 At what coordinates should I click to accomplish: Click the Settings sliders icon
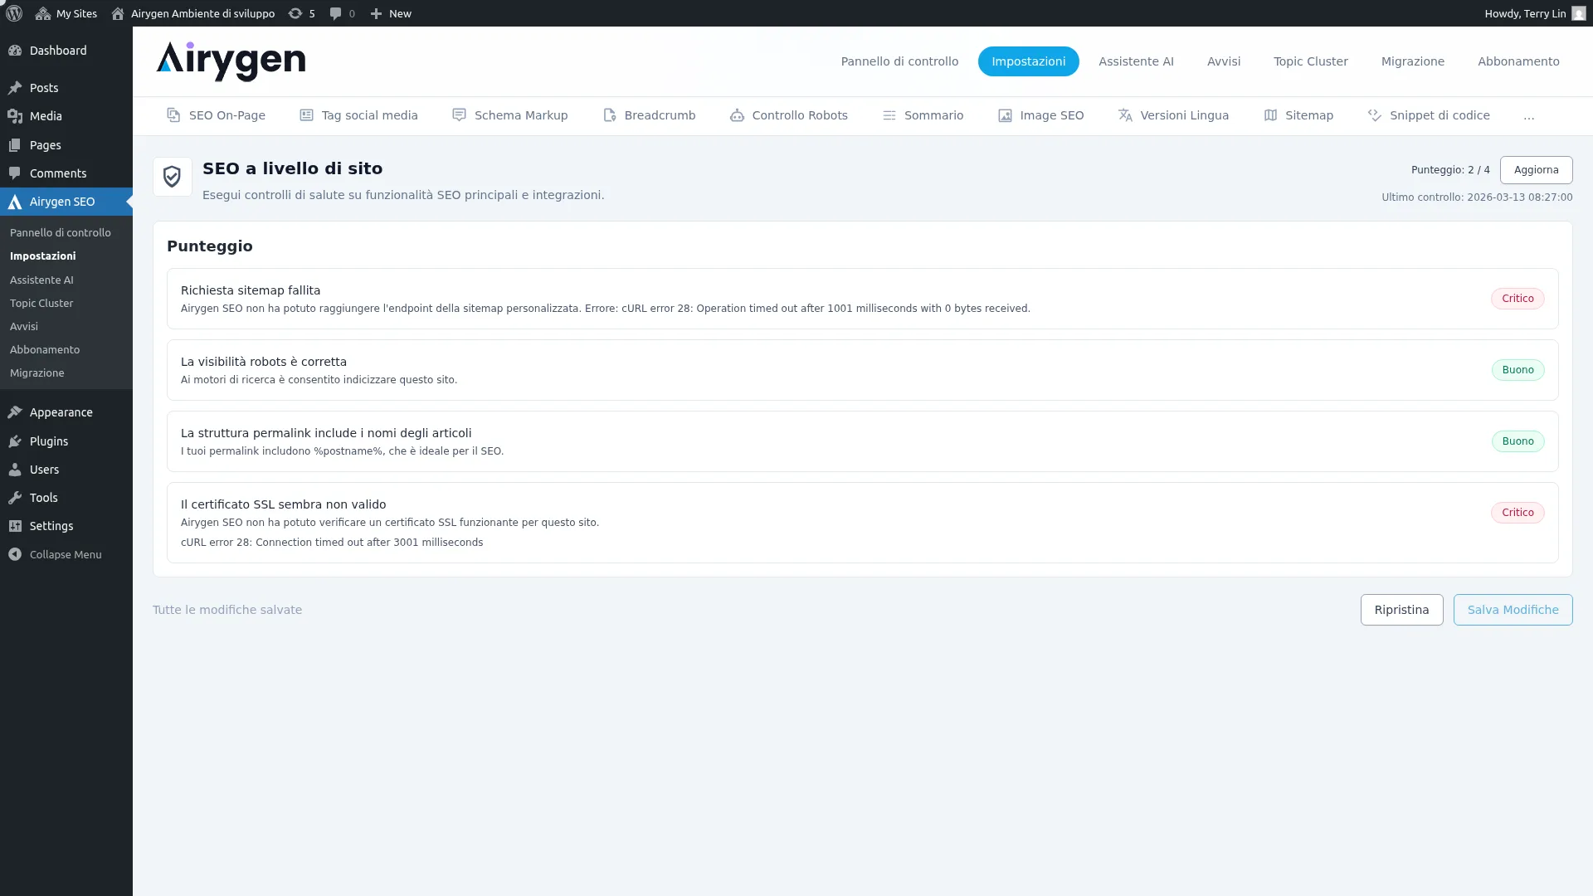point(15,526)
